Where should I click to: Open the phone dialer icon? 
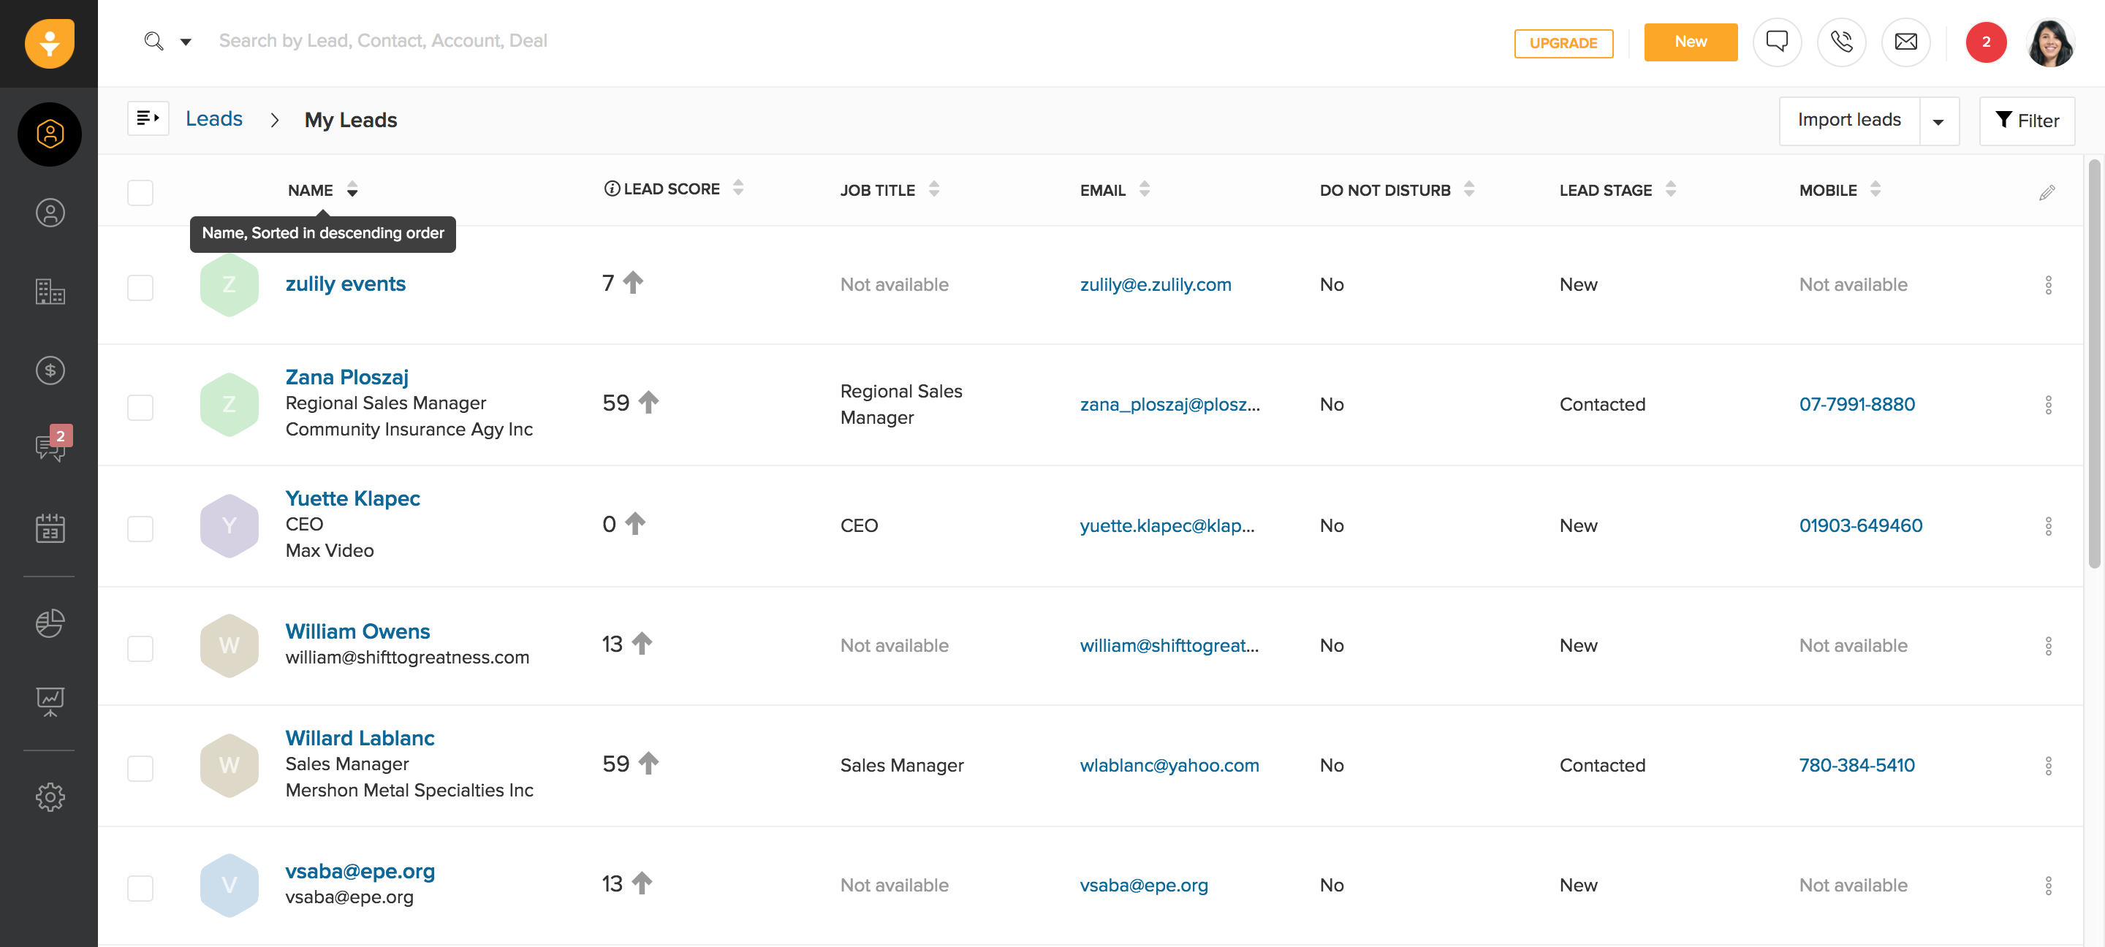[x=1840, y=42]
